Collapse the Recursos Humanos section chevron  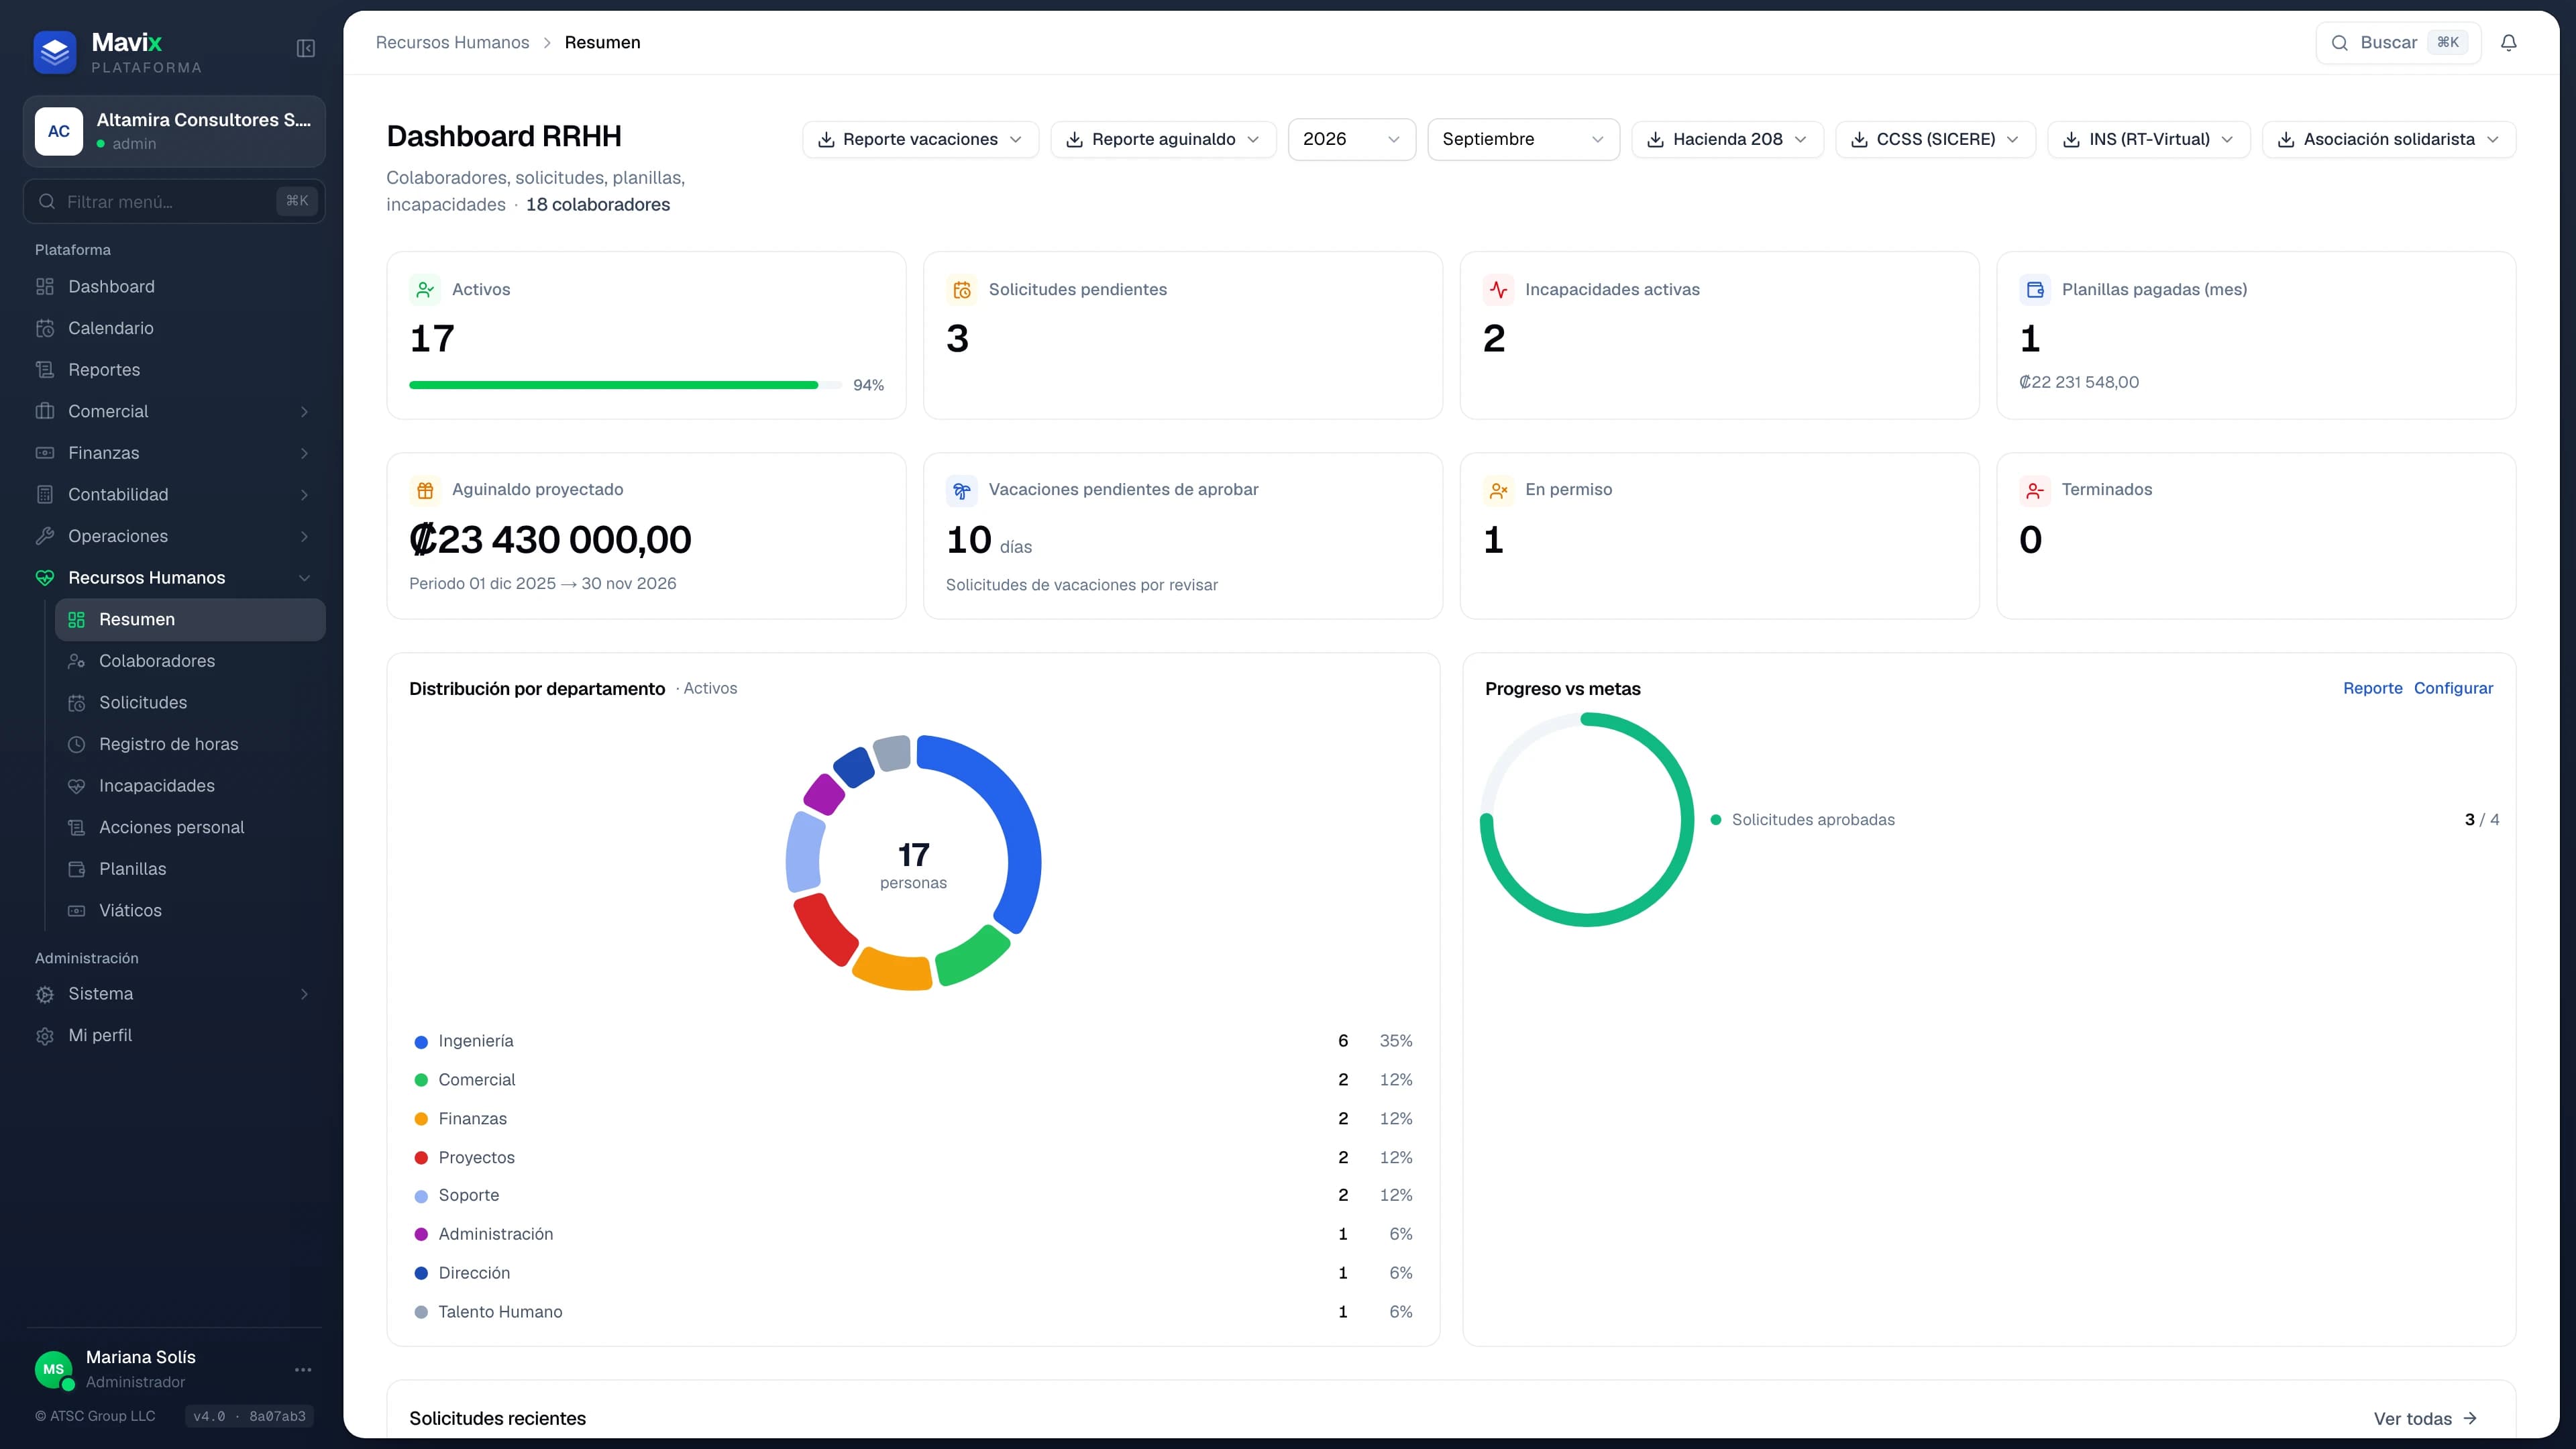click(304, 578)
